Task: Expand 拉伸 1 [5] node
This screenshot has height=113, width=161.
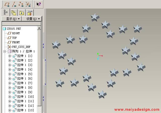Action: coord(10,74)
